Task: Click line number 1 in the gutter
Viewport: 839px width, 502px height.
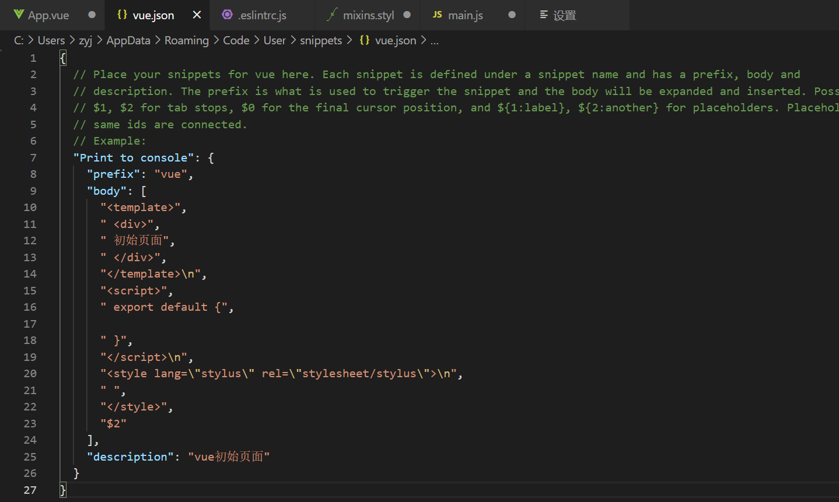Action: coord(33,58)
